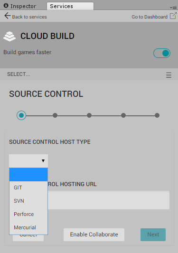Screen dimensions: 178x253
Task: Open the panel options menu at top right
Action: (173, 8)
